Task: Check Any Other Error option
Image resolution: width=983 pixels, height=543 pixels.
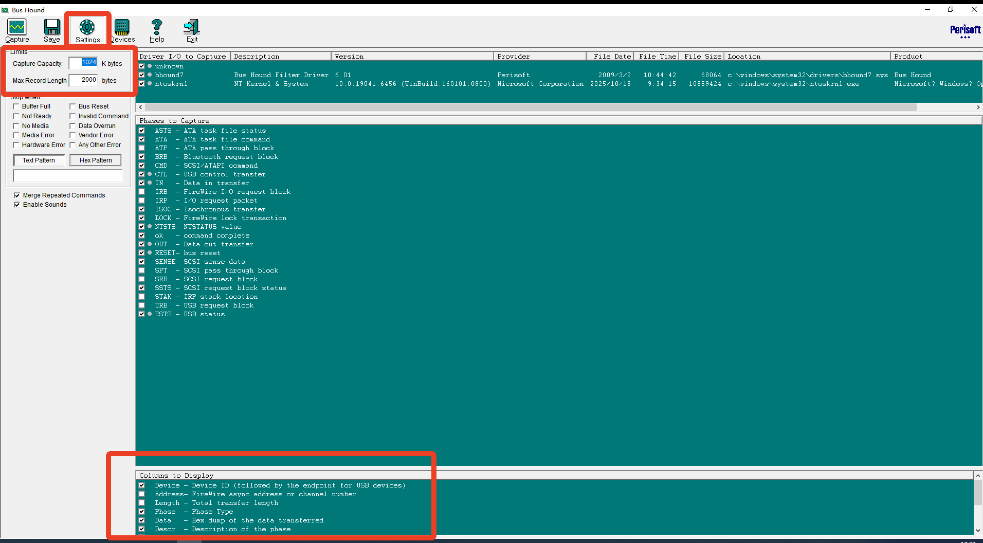Action: [x=72, y=145]
